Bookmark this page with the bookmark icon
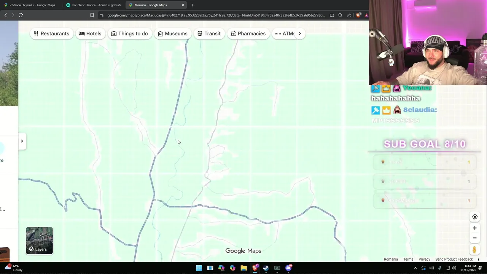The image size is (487, 274). coord(92,15)
